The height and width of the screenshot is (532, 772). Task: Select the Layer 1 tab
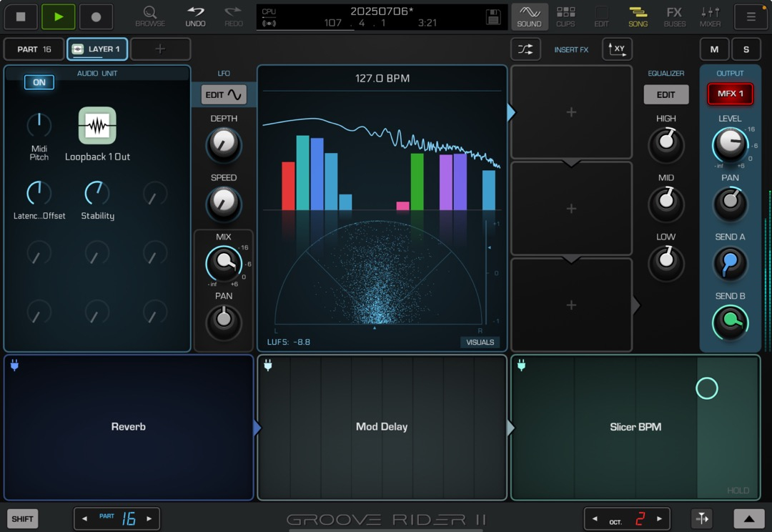[97, 49]
